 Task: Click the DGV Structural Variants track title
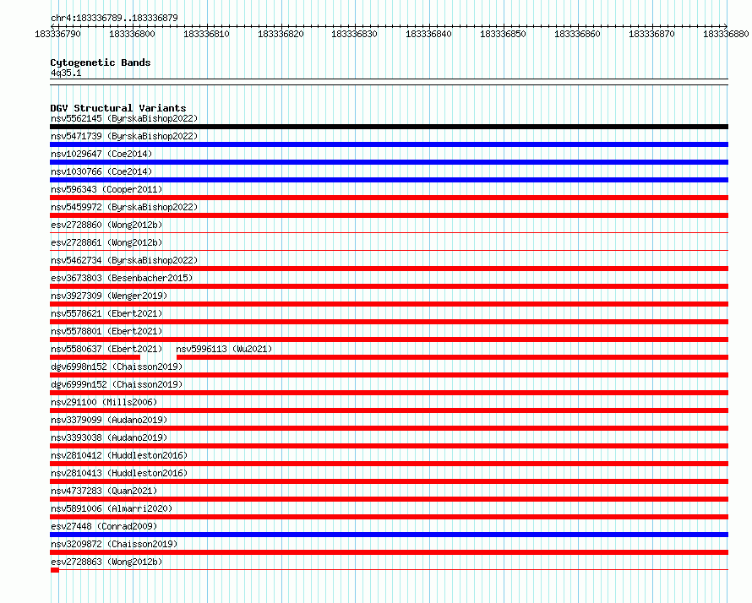[x=118, y=108]
